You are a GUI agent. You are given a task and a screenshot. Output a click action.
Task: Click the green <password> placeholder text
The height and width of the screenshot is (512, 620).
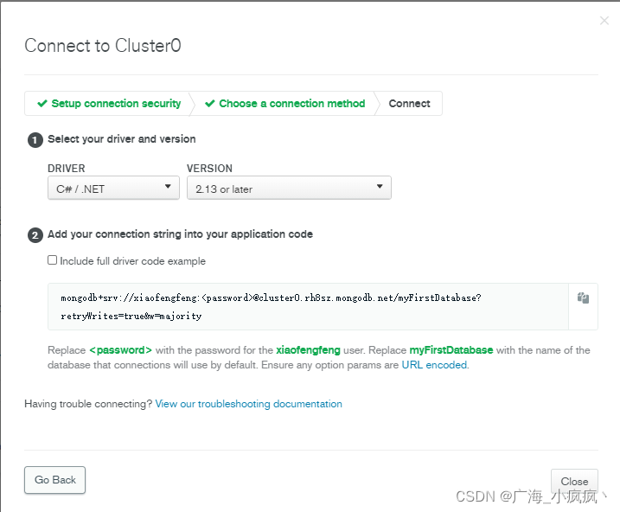coord(120,350)
